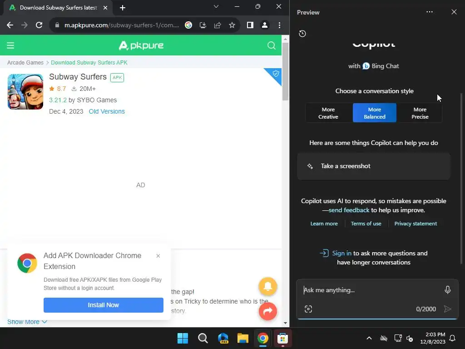The image size is (465, 349).
Task: Select the More Balanced conversation style
Action: tap(375, 113)
